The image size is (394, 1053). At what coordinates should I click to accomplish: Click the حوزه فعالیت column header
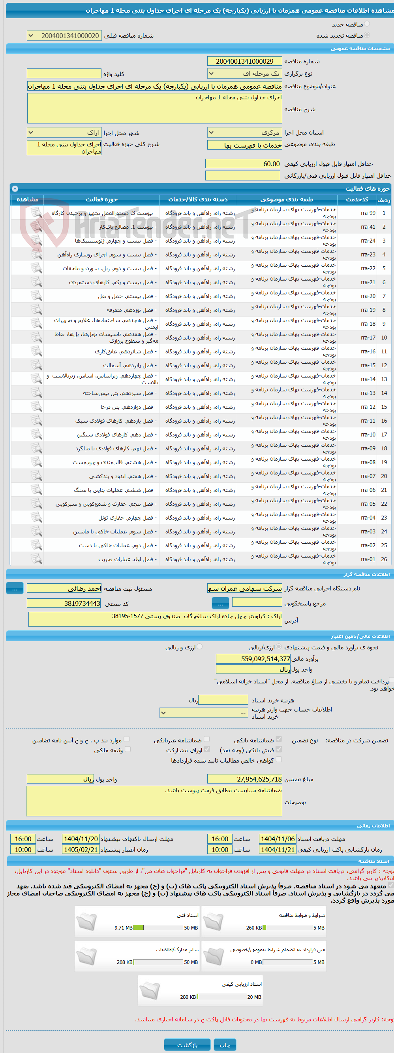[x=101, y=199]
